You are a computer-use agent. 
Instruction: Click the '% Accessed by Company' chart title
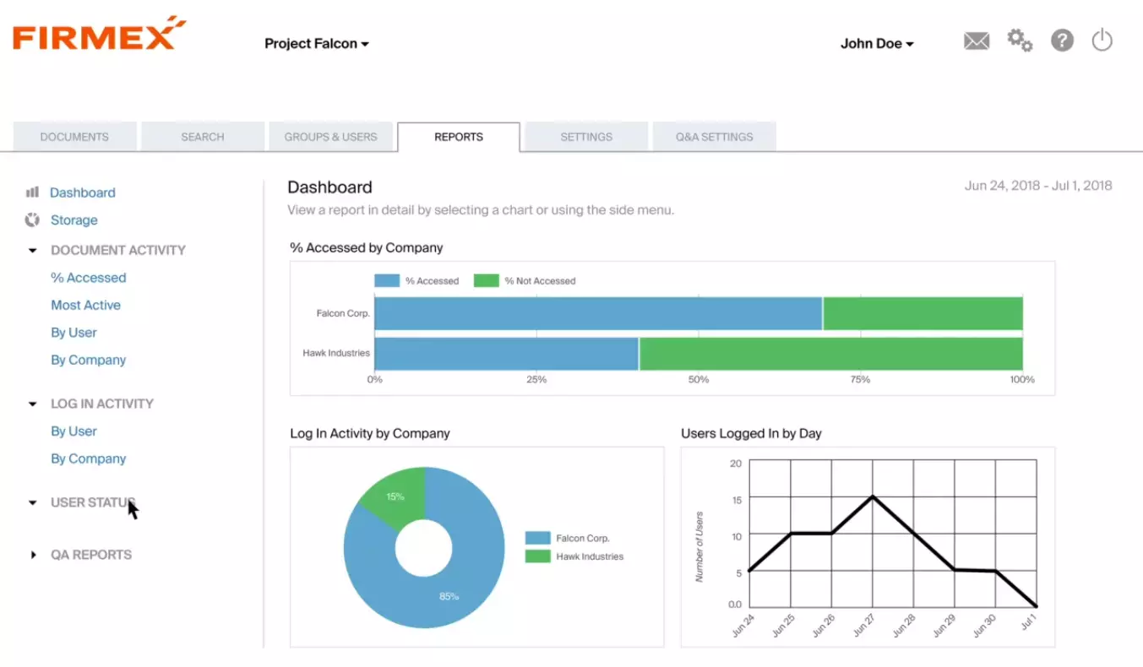pyautogui.click(x=367, y=248)
